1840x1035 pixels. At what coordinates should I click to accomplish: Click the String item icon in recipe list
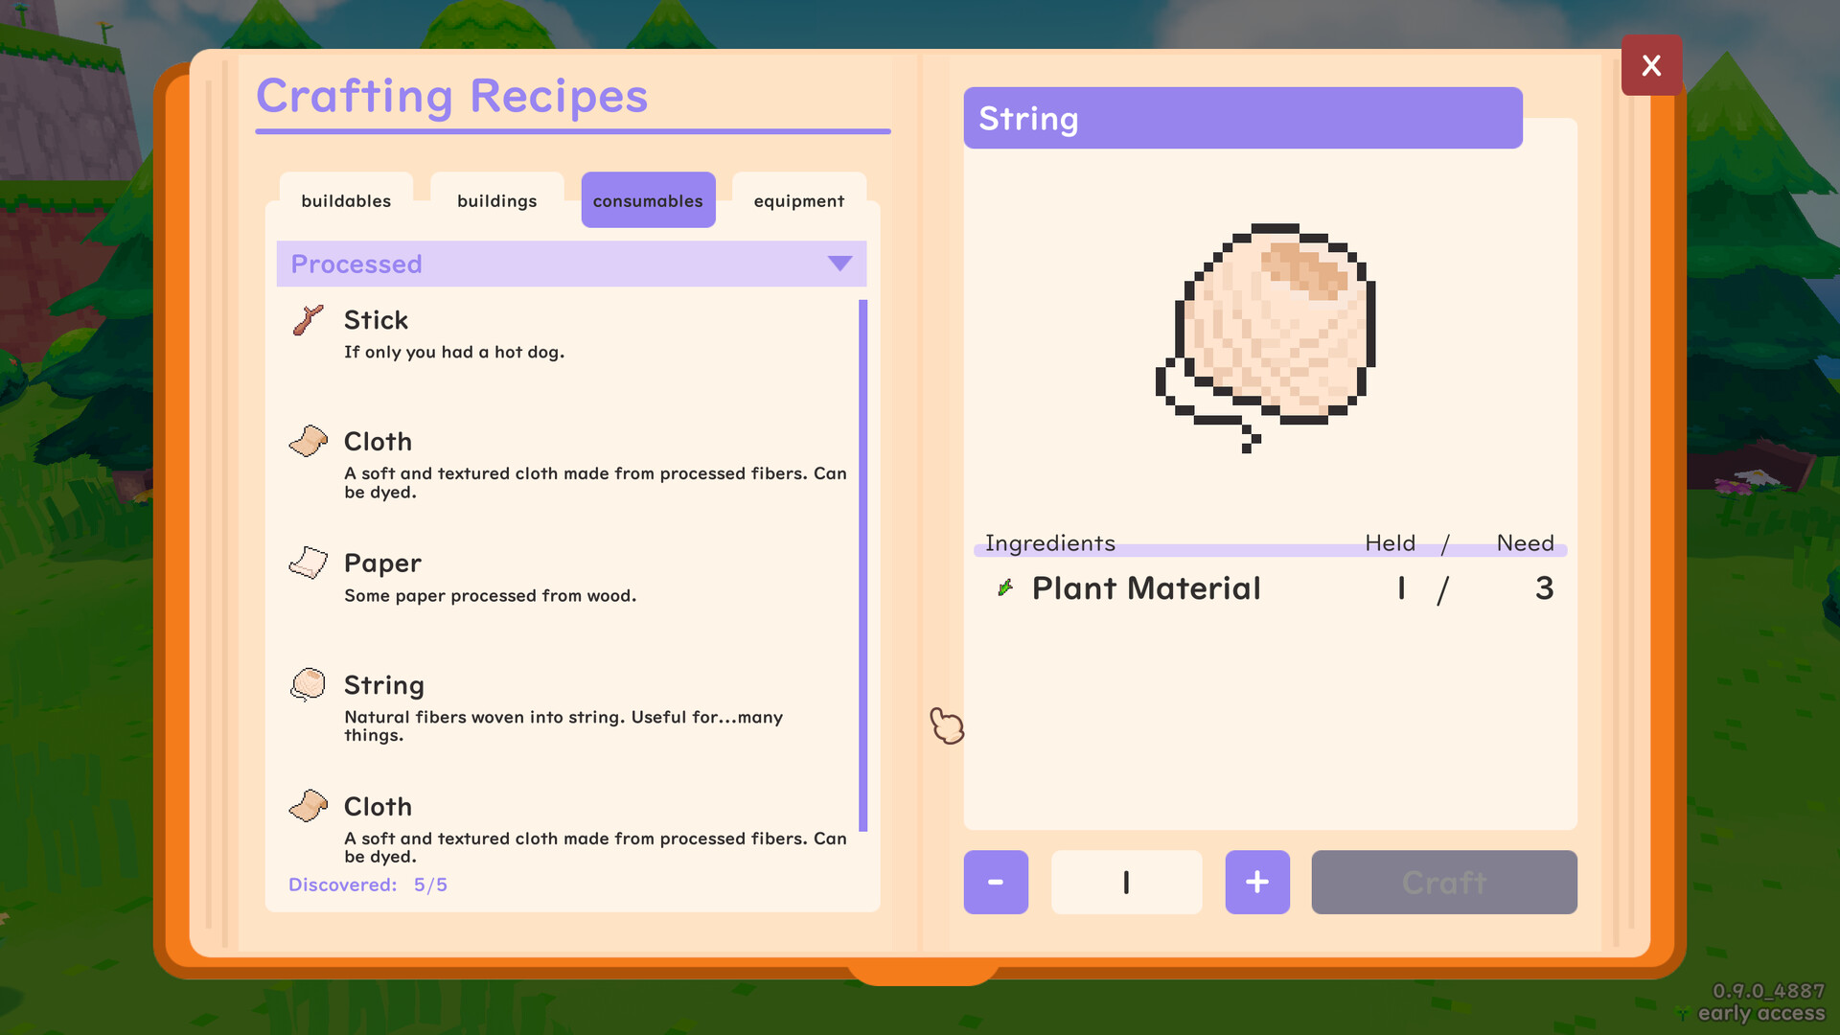[x=307, y=683]
